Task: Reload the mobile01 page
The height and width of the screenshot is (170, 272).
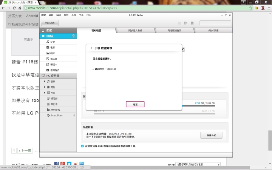Action: coord(14,8)
